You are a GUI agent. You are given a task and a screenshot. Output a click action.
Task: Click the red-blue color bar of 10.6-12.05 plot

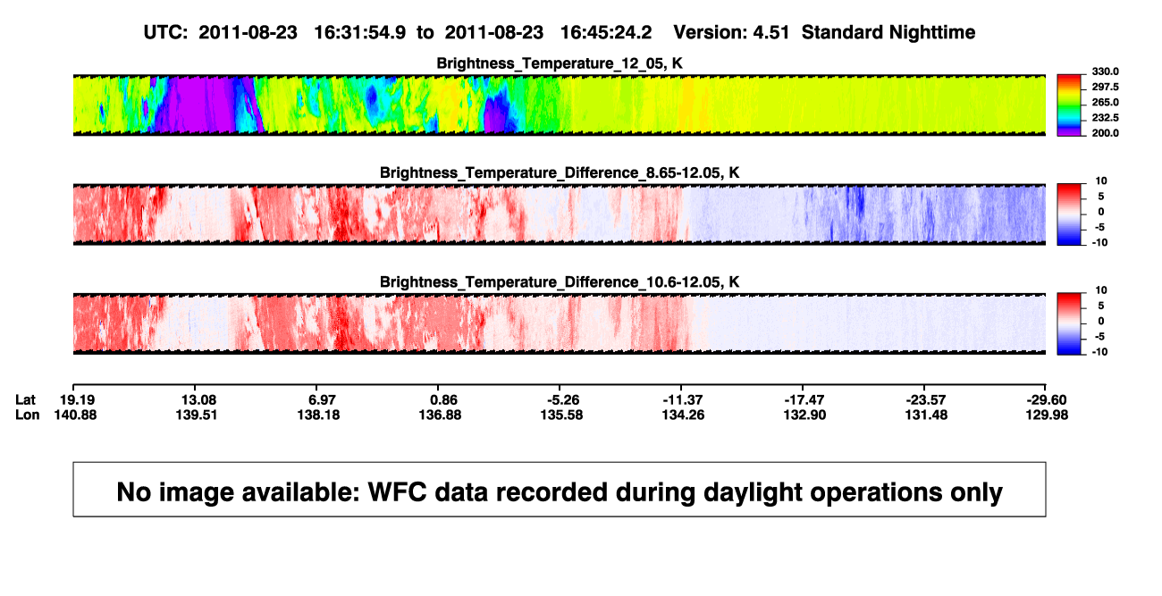pyautogui.click(x=1070, y=323)
